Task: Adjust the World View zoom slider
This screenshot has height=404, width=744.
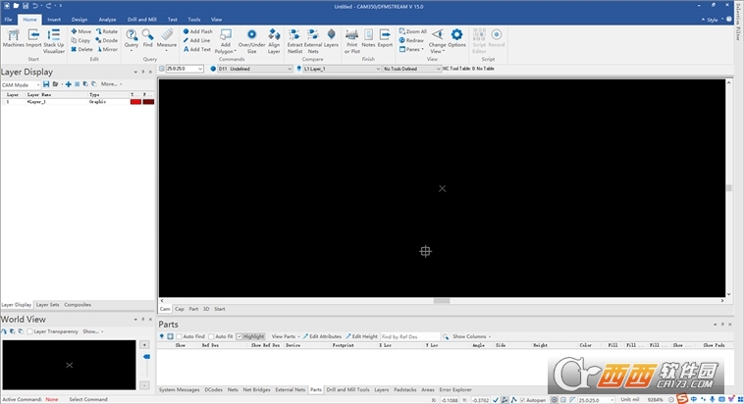Action: pos(146,357)
